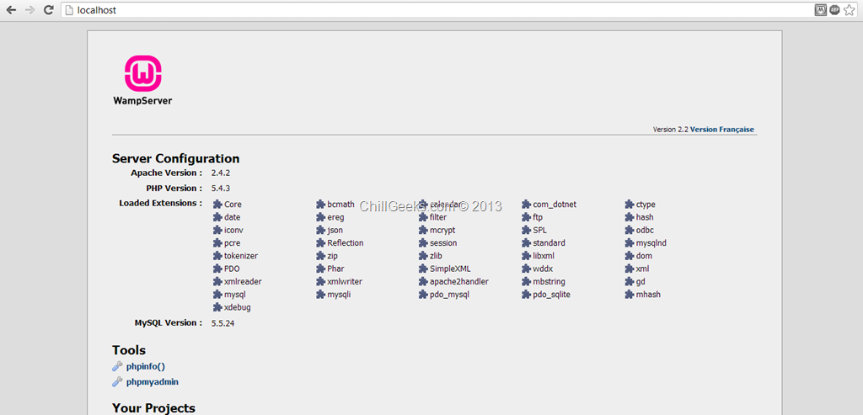Image resolution: width=863 pixels, height=415 pixels.
Task: Click the puzzle icon next to pcre
Action: coord(217,242)
